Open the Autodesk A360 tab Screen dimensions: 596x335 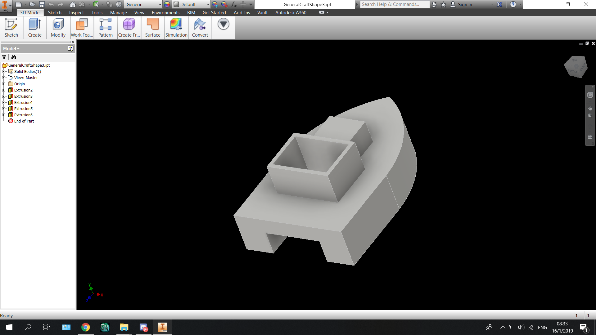pos(291,13)
